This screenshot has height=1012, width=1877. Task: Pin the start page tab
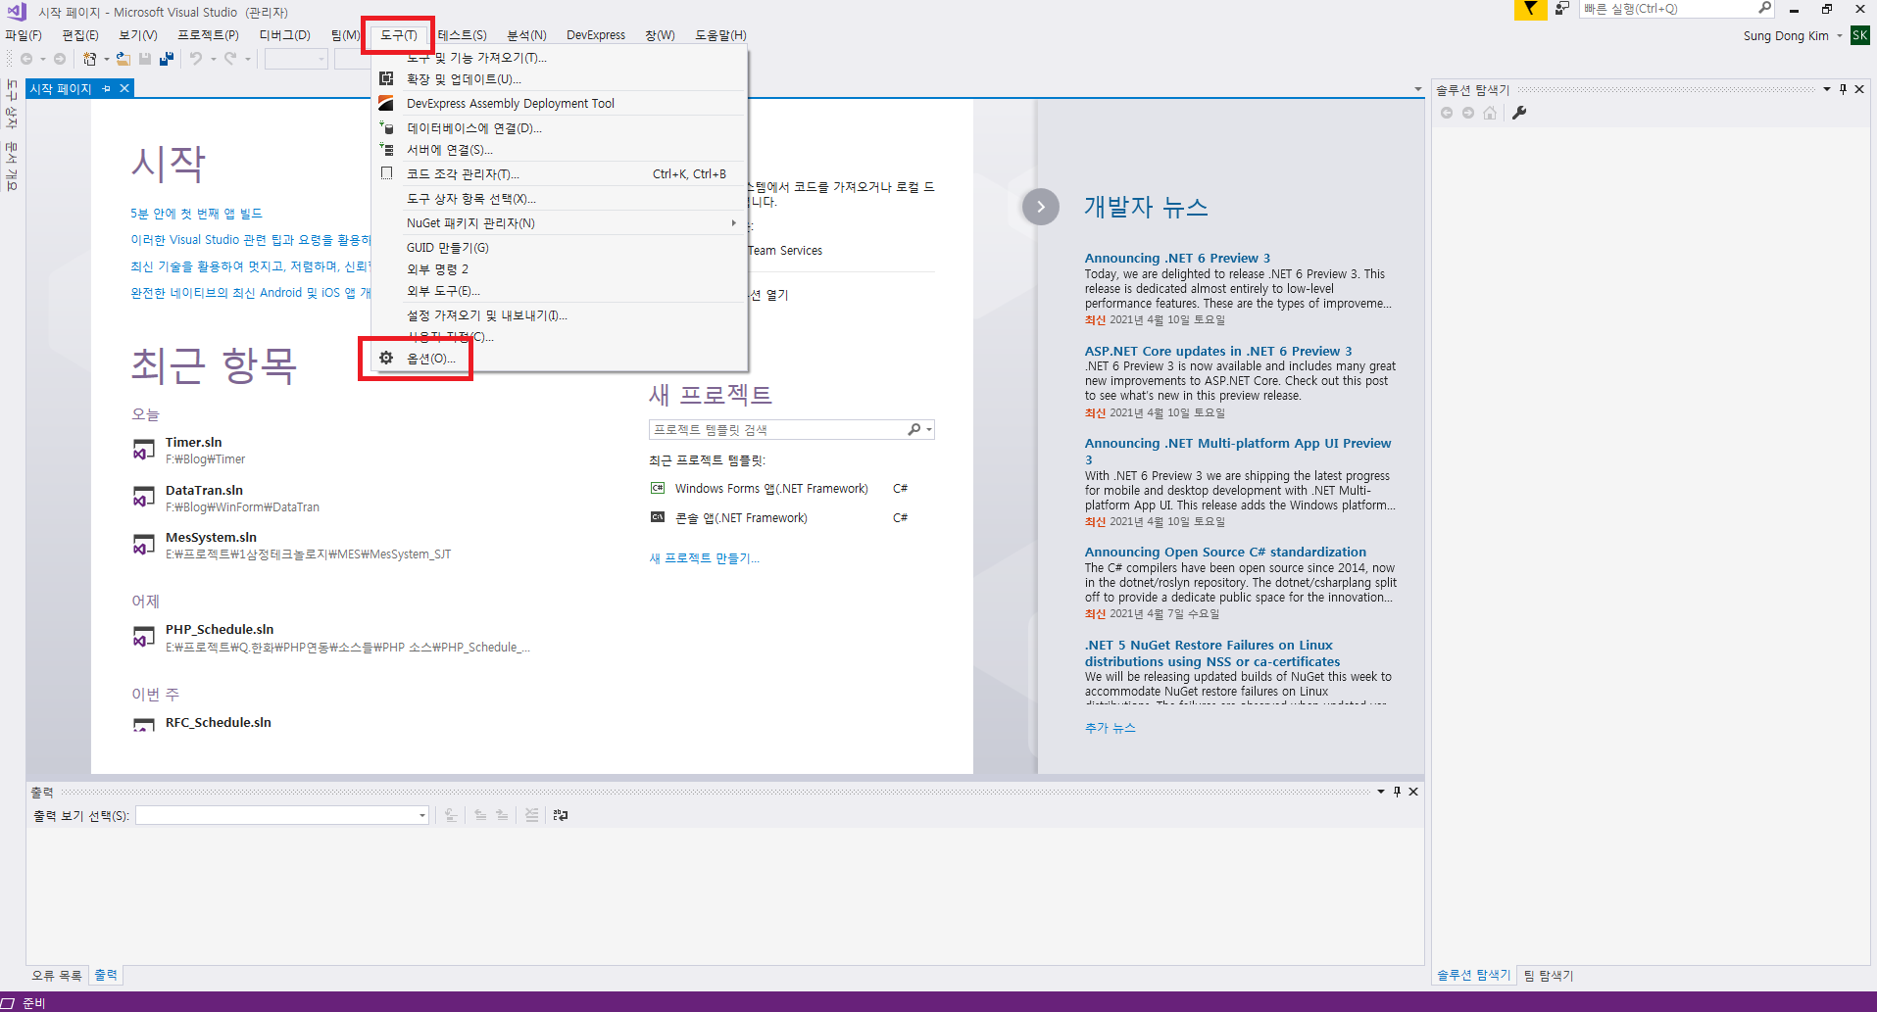pos(107,88)
